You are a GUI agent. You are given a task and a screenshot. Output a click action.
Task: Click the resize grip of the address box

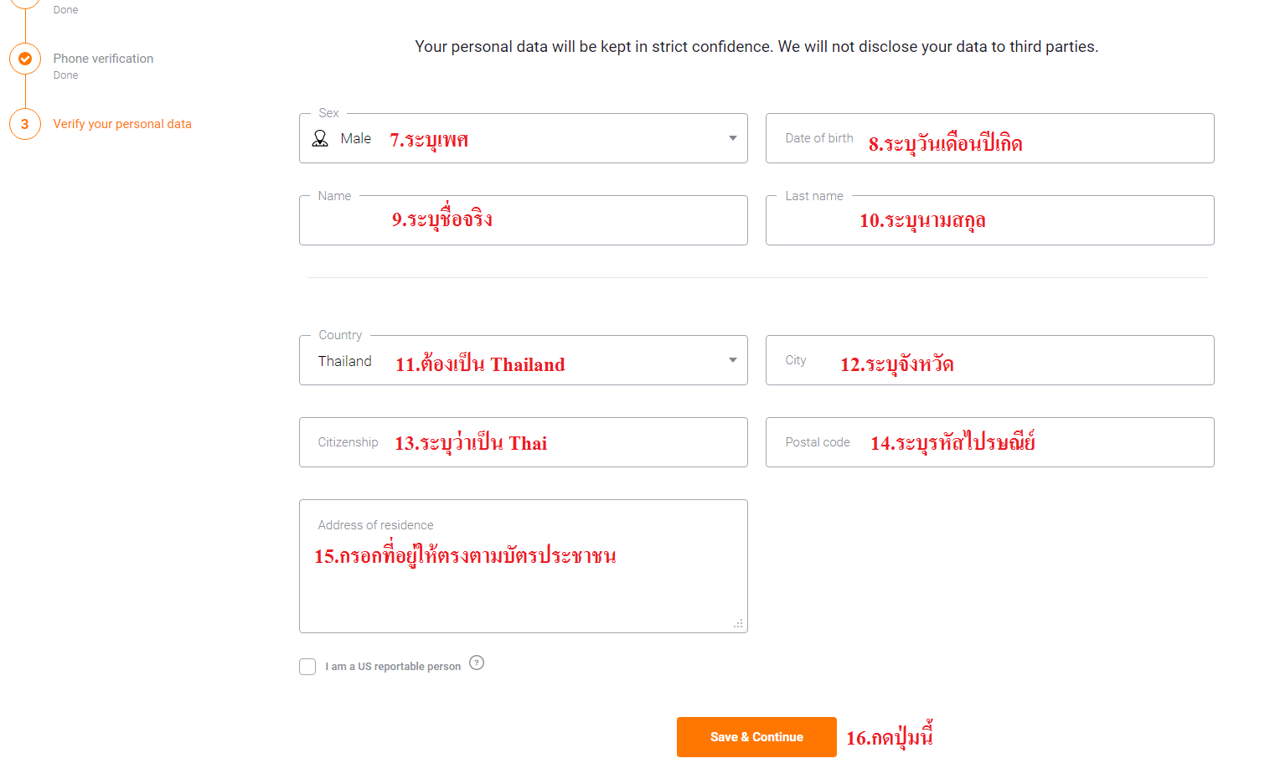[738, 624]
